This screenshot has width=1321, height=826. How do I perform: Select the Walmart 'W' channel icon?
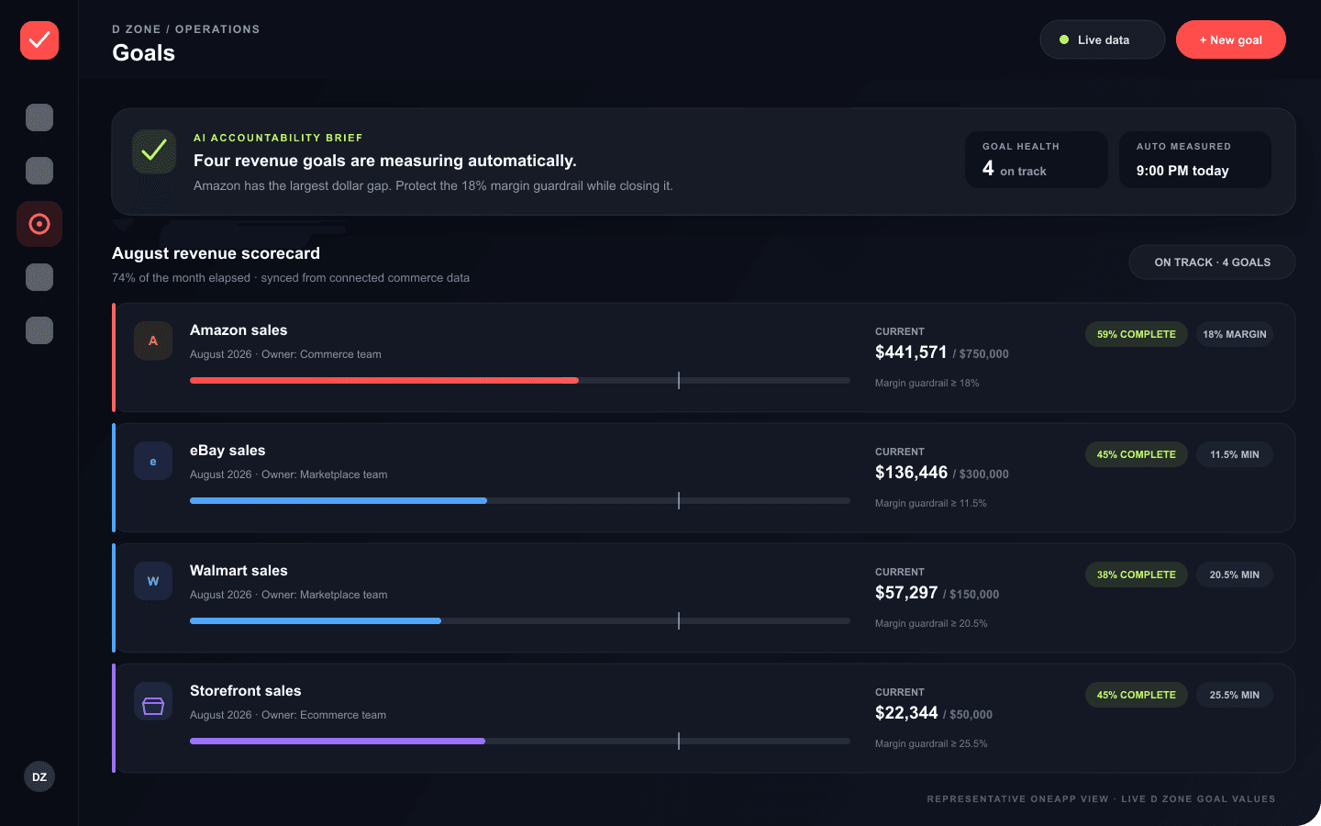(153, 581)
